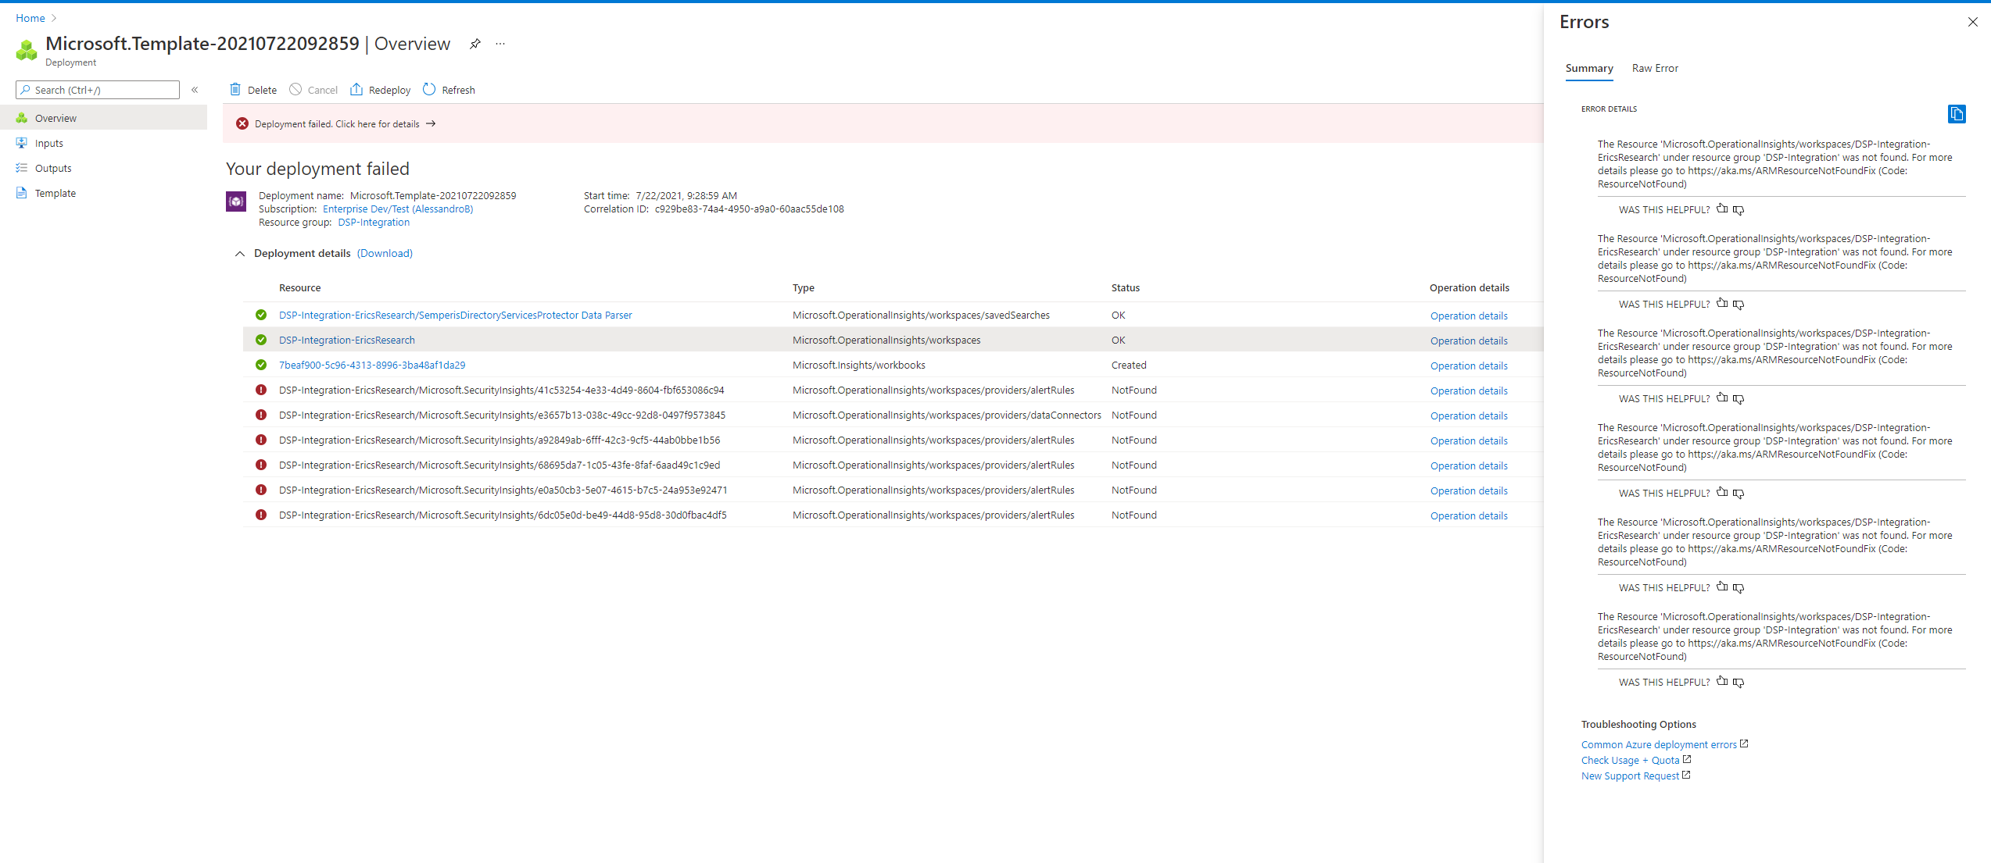Thumbs up the fourth error message
The image size is (1991, 863).
coord(1722,493)
